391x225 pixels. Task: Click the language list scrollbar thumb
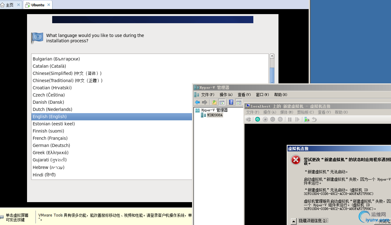[x=272, y=76]
